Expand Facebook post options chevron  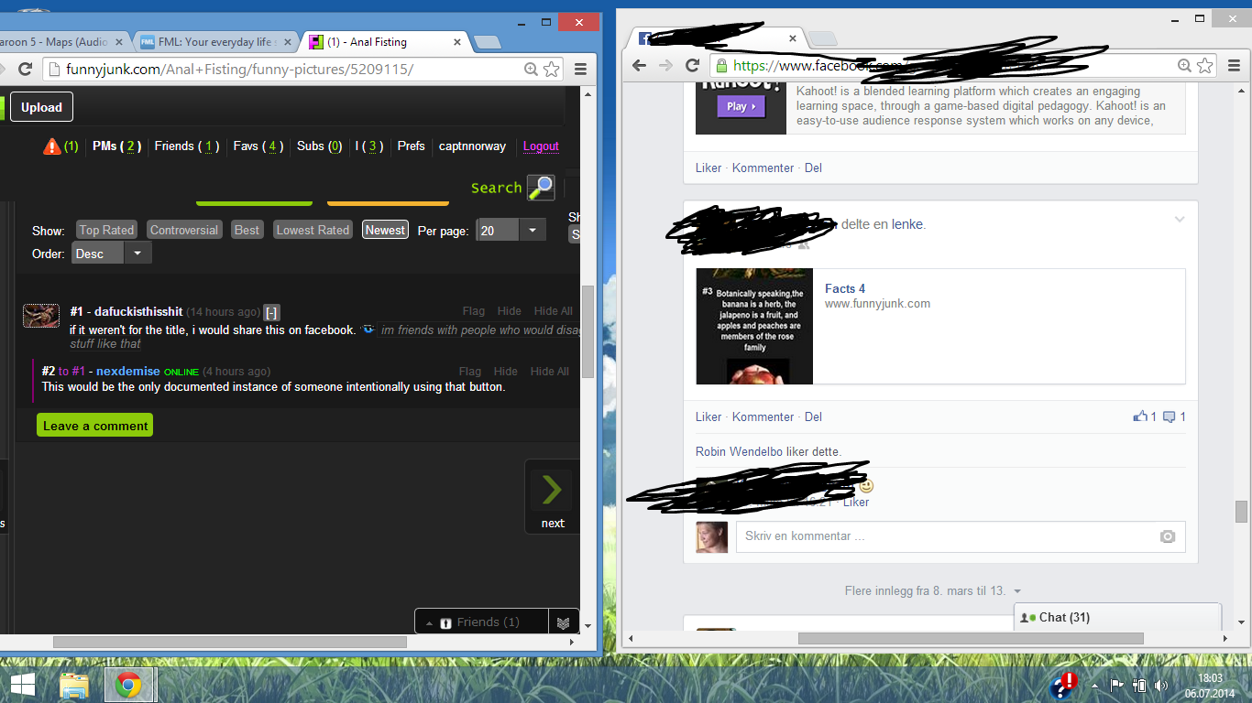pyautogui.click(x=1180, y=220)
